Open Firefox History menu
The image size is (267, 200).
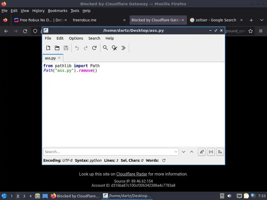coord(39,11)
